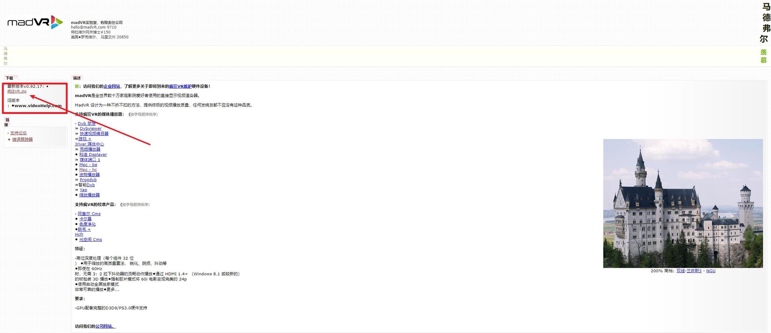Select the NGU upscaling link under the castle
Image resolution: width=771 pixels, height=333 pixels.
(x=711, y=271)
